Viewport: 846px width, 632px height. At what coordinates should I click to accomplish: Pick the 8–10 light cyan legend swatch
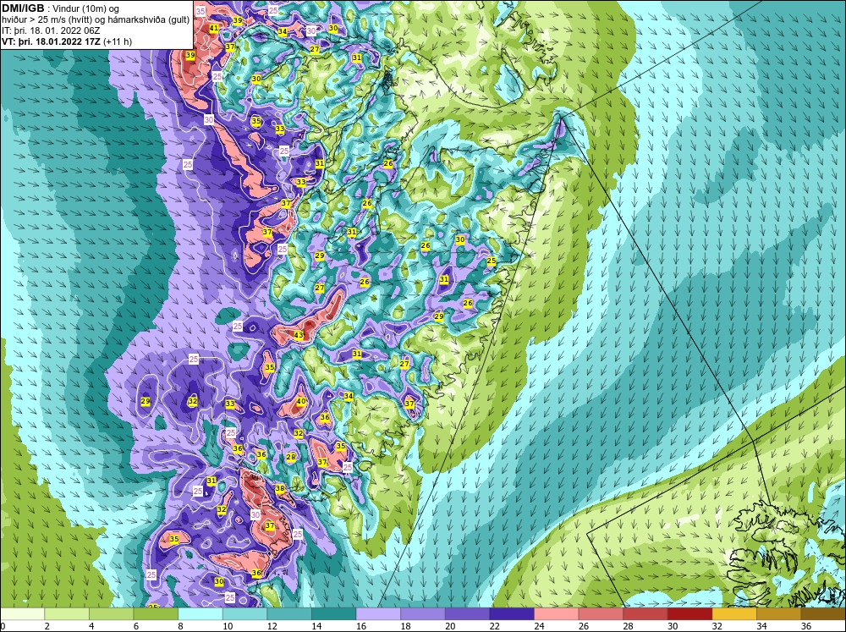[201, 614]
